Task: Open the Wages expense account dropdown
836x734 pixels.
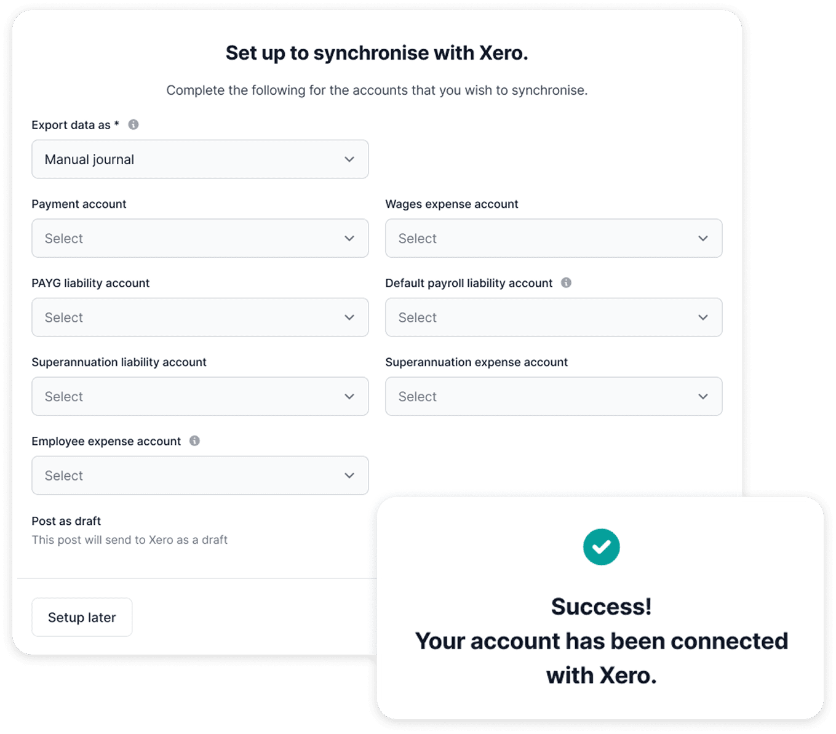Action: click(553, 239)
